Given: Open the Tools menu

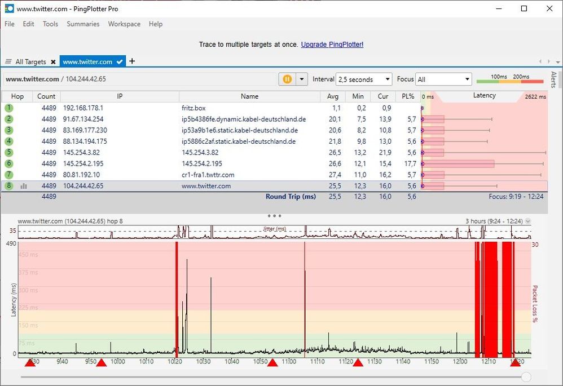Looking at the screenshot, I should [50, 24].
